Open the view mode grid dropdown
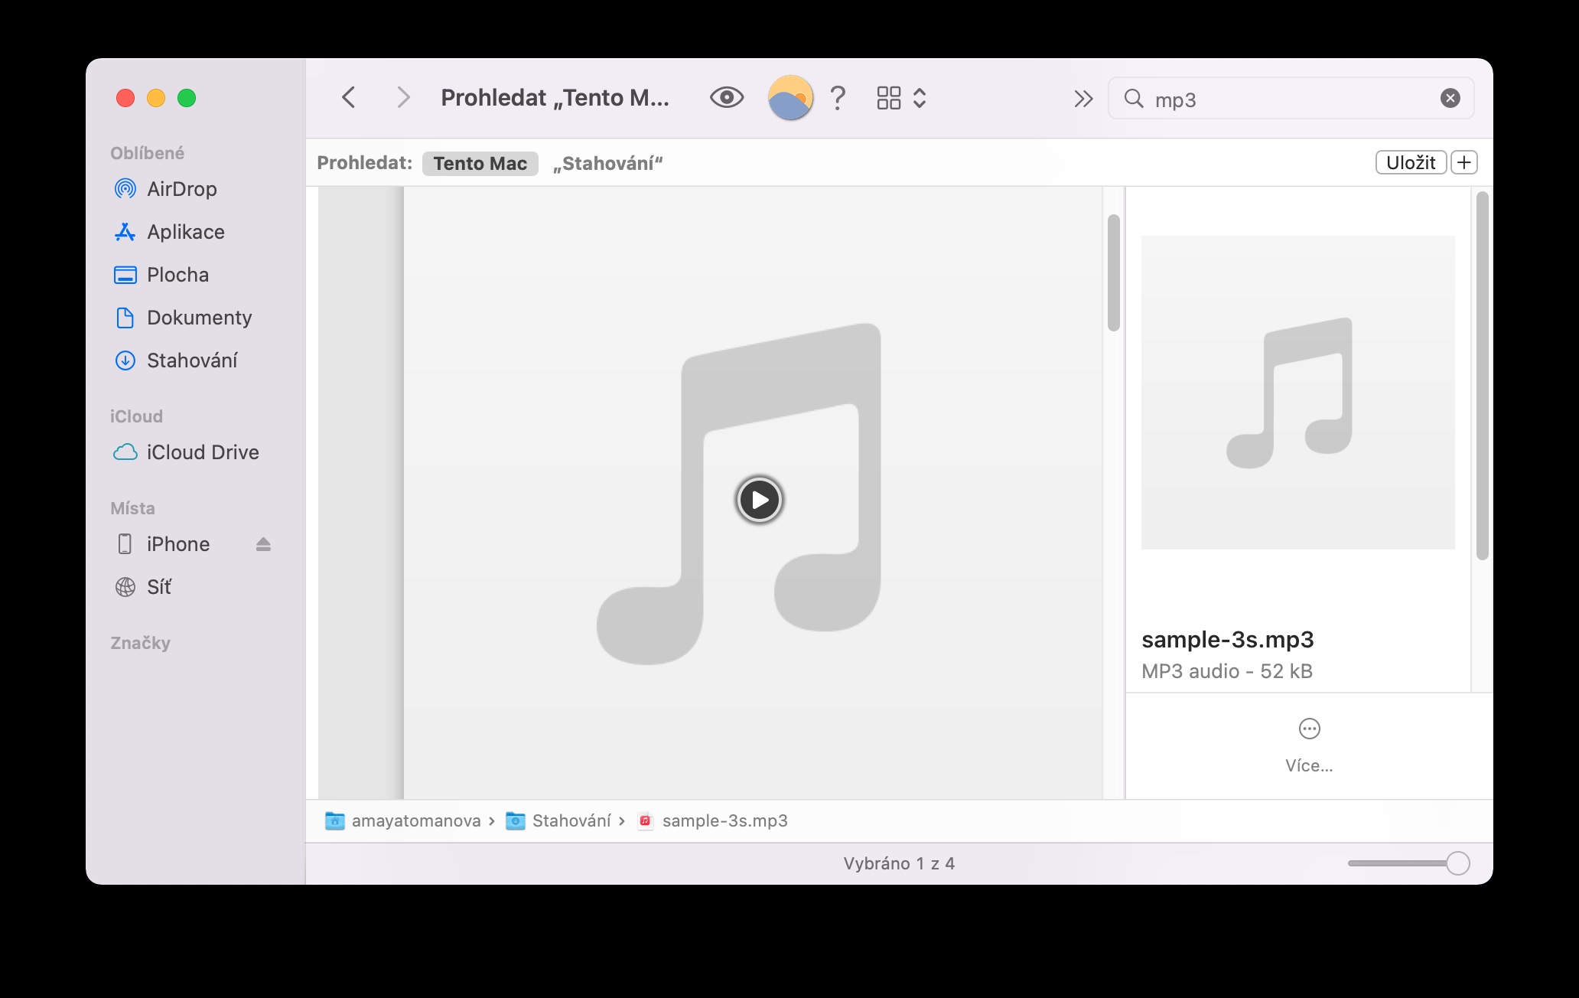1579x998 pixels. click(901, 98)
